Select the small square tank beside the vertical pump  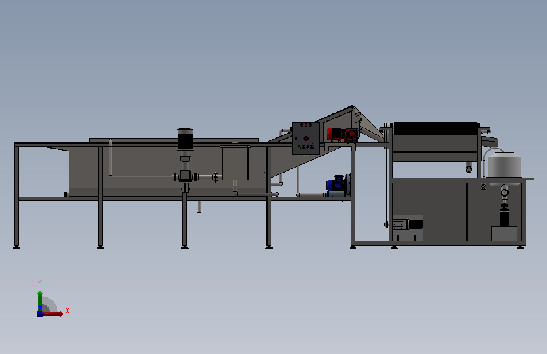point(235,163)
